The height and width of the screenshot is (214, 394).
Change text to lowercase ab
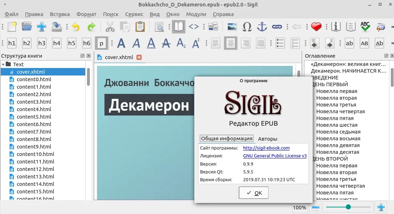pyautogui.click(x=349, y=43)
